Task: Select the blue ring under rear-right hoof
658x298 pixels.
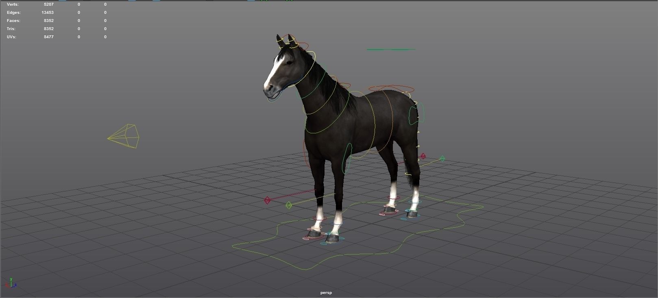Action: coord(411,216)
